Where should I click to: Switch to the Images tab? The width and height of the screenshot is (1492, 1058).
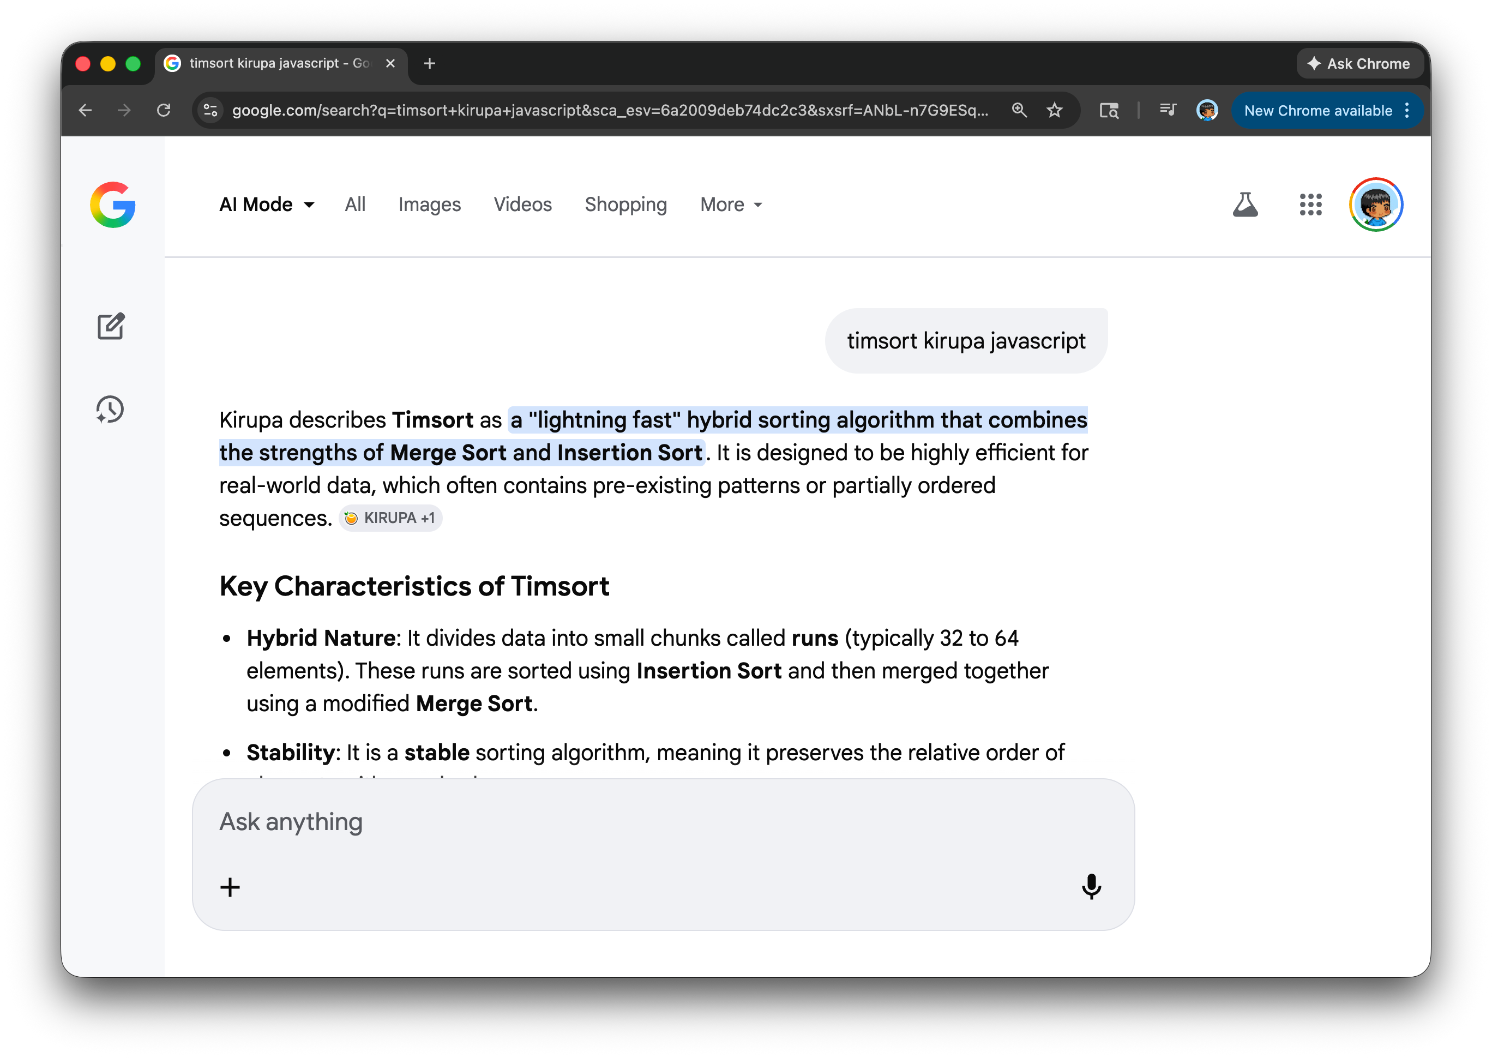click(x=429, y=205)
